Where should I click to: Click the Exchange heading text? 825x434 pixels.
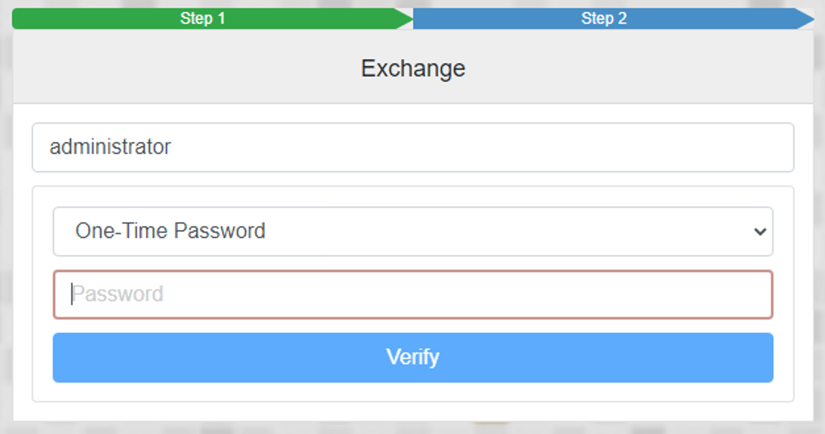[413, 68]
